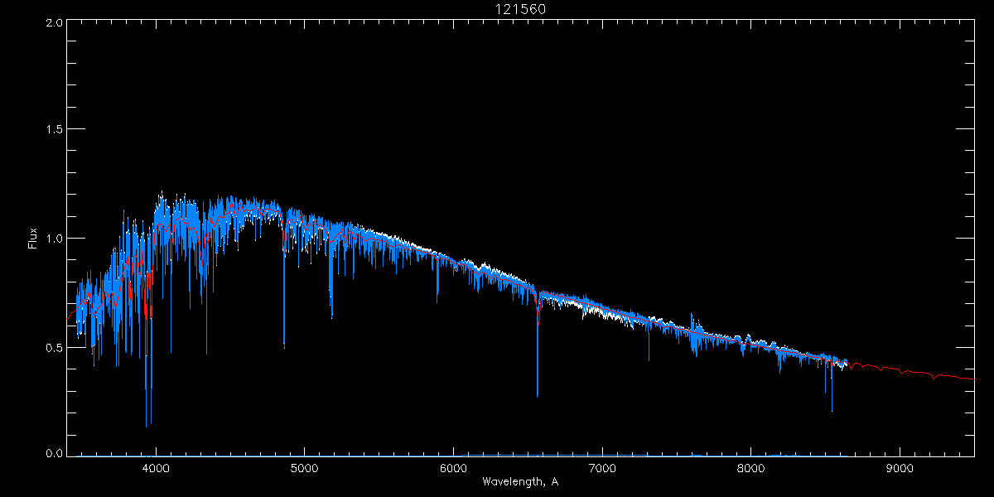Screen dimensions: 994x497
Task: Select the 5000 wavelength tick label
Action: coord(304,466)
